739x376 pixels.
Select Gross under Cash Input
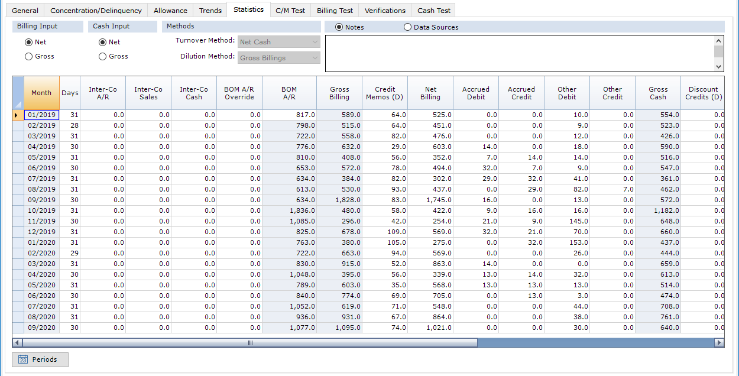pos(103,56)
